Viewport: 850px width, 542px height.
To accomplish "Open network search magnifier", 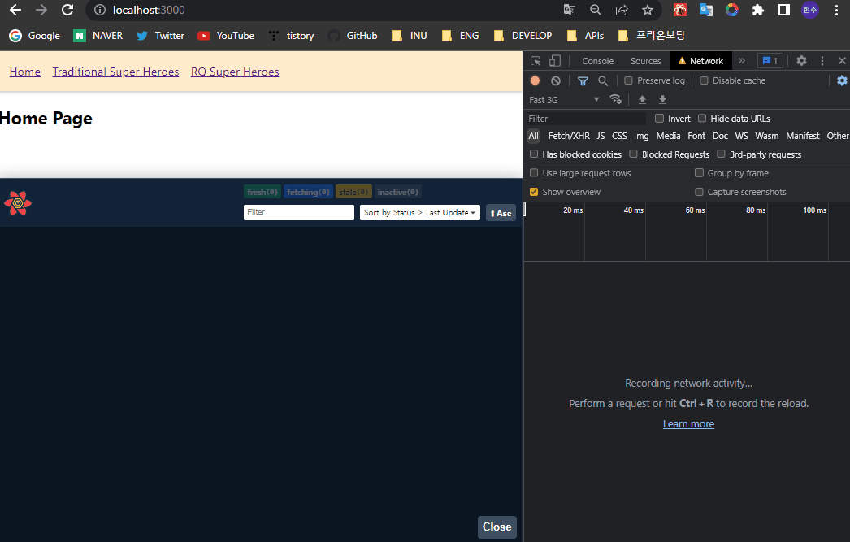I will click(x=603, y=80).
